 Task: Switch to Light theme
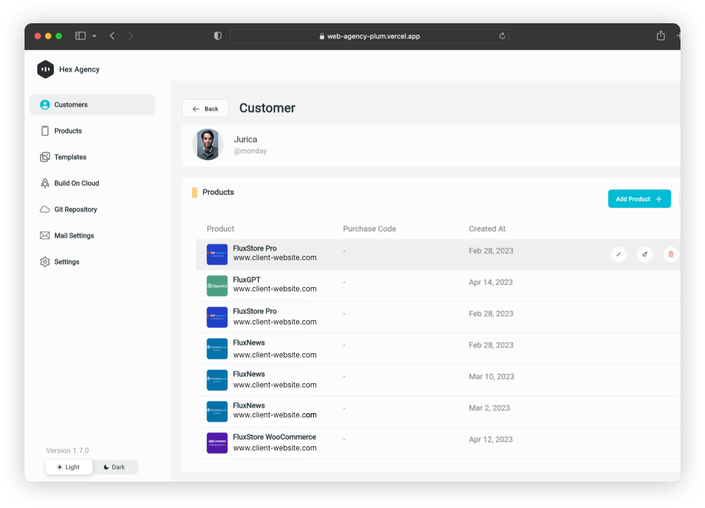[69, 467]
